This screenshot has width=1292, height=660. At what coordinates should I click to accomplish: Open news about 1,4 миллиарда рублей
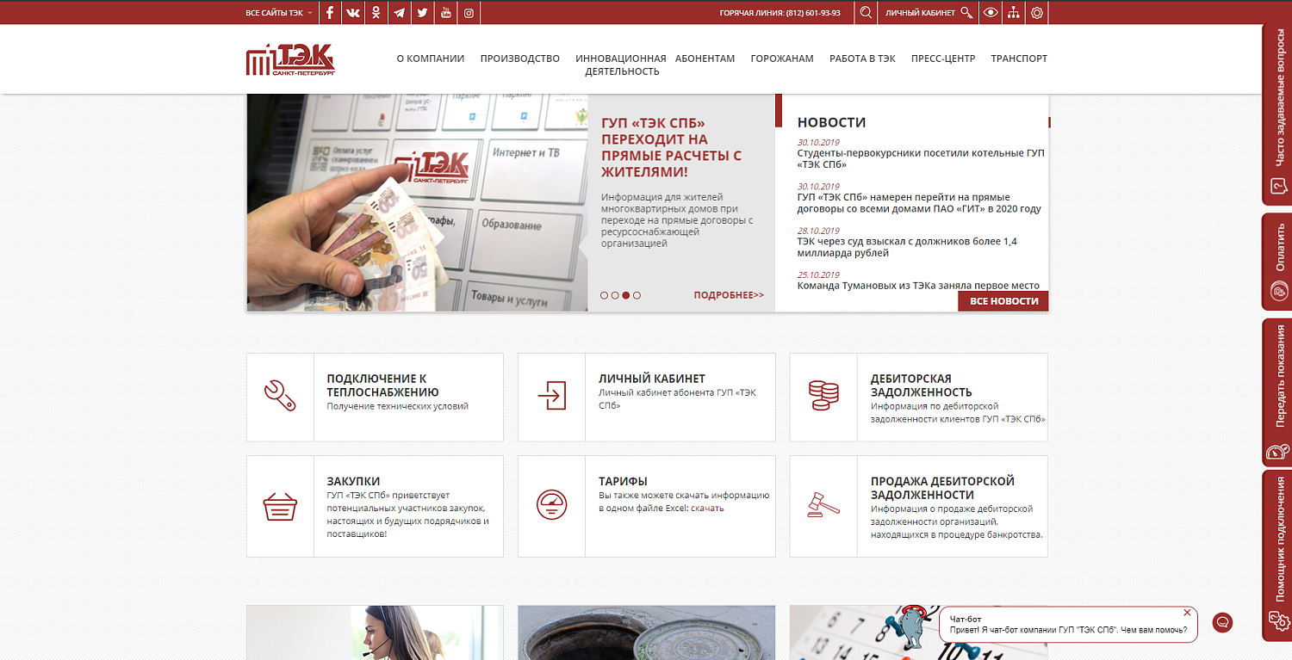pyautogui.click(x=907, y=248)
